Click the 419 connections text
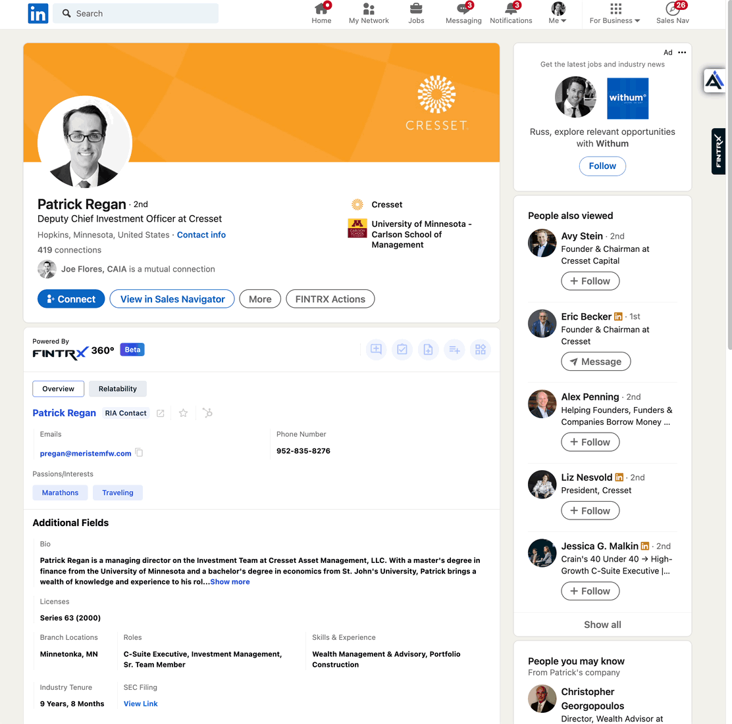The image size is (732, 724). (x=70, y=250)
